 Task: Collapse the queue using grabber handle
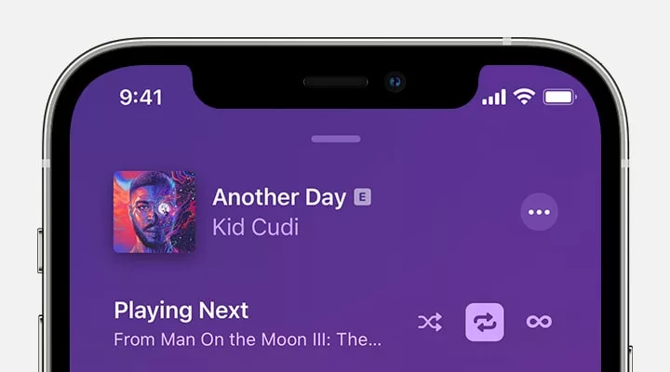[x=336, y=139]
